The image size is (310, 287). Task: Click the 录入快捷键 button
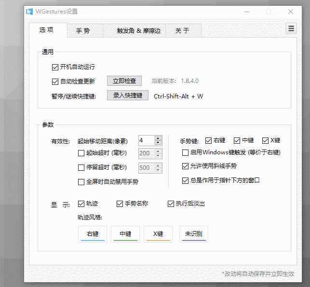pos(127,96)
